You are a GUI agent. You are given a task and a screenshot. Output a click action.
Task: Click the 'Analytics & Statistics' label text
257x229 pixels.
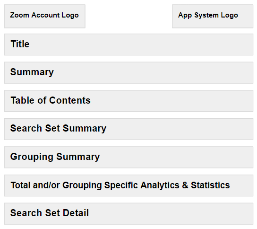[185, 185]
